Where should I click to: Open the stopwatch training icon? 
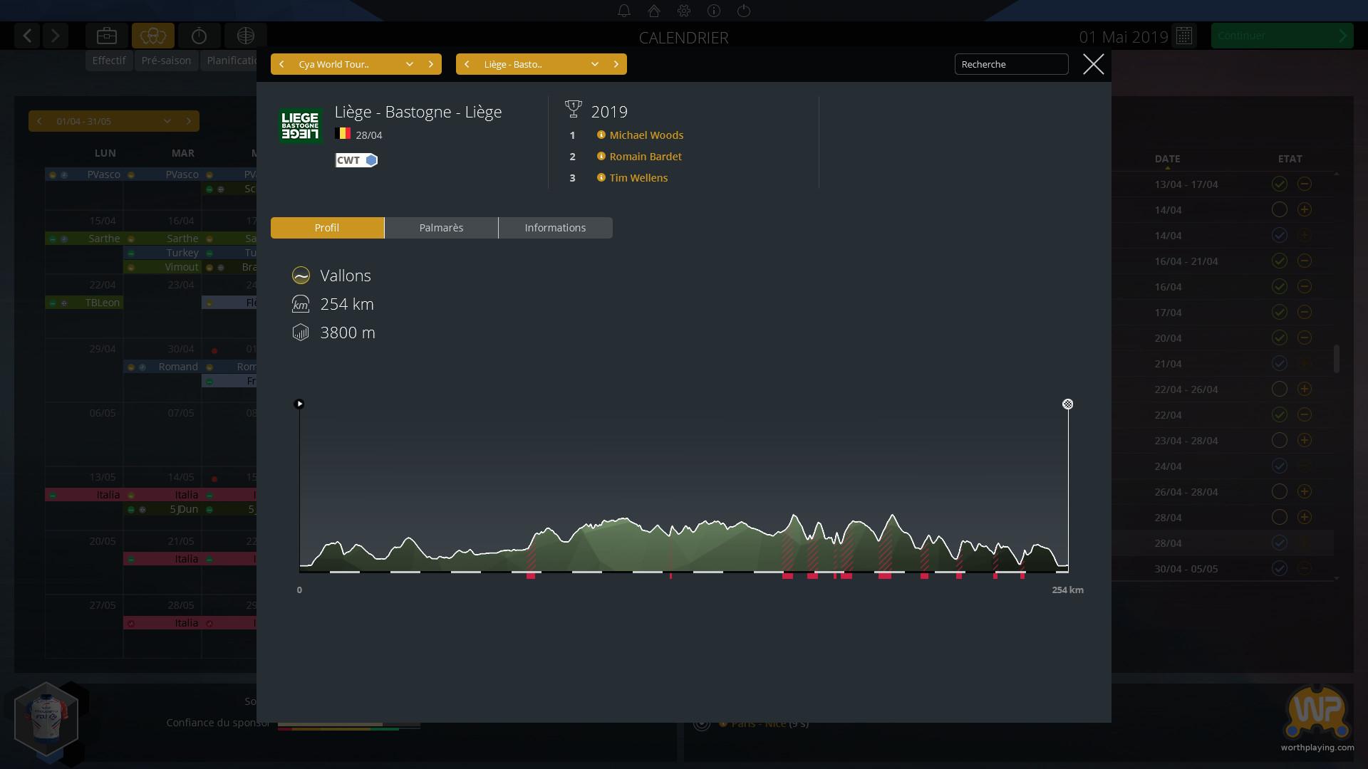[x=199, y=36]
